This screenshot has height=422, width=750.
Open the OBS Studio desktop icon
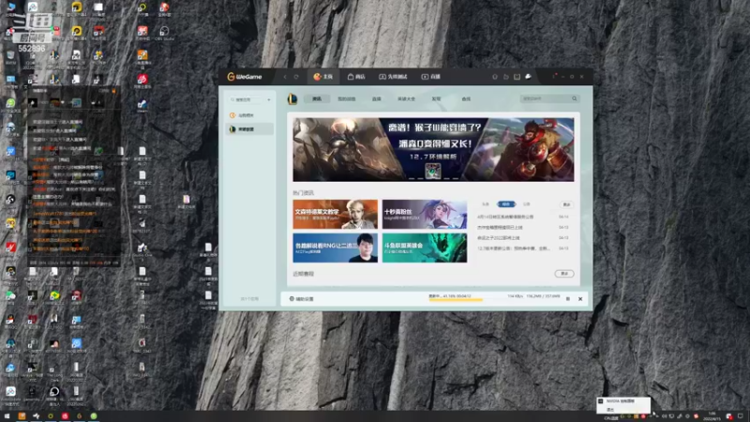point(164,33)
